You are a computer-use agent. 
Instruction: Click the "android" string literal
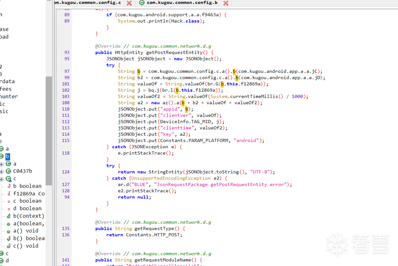[x=246, y=141]
